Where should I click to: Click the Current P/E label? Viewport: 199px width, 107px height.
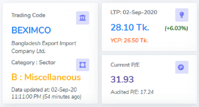pyautogui.click(x=125, y=65)
